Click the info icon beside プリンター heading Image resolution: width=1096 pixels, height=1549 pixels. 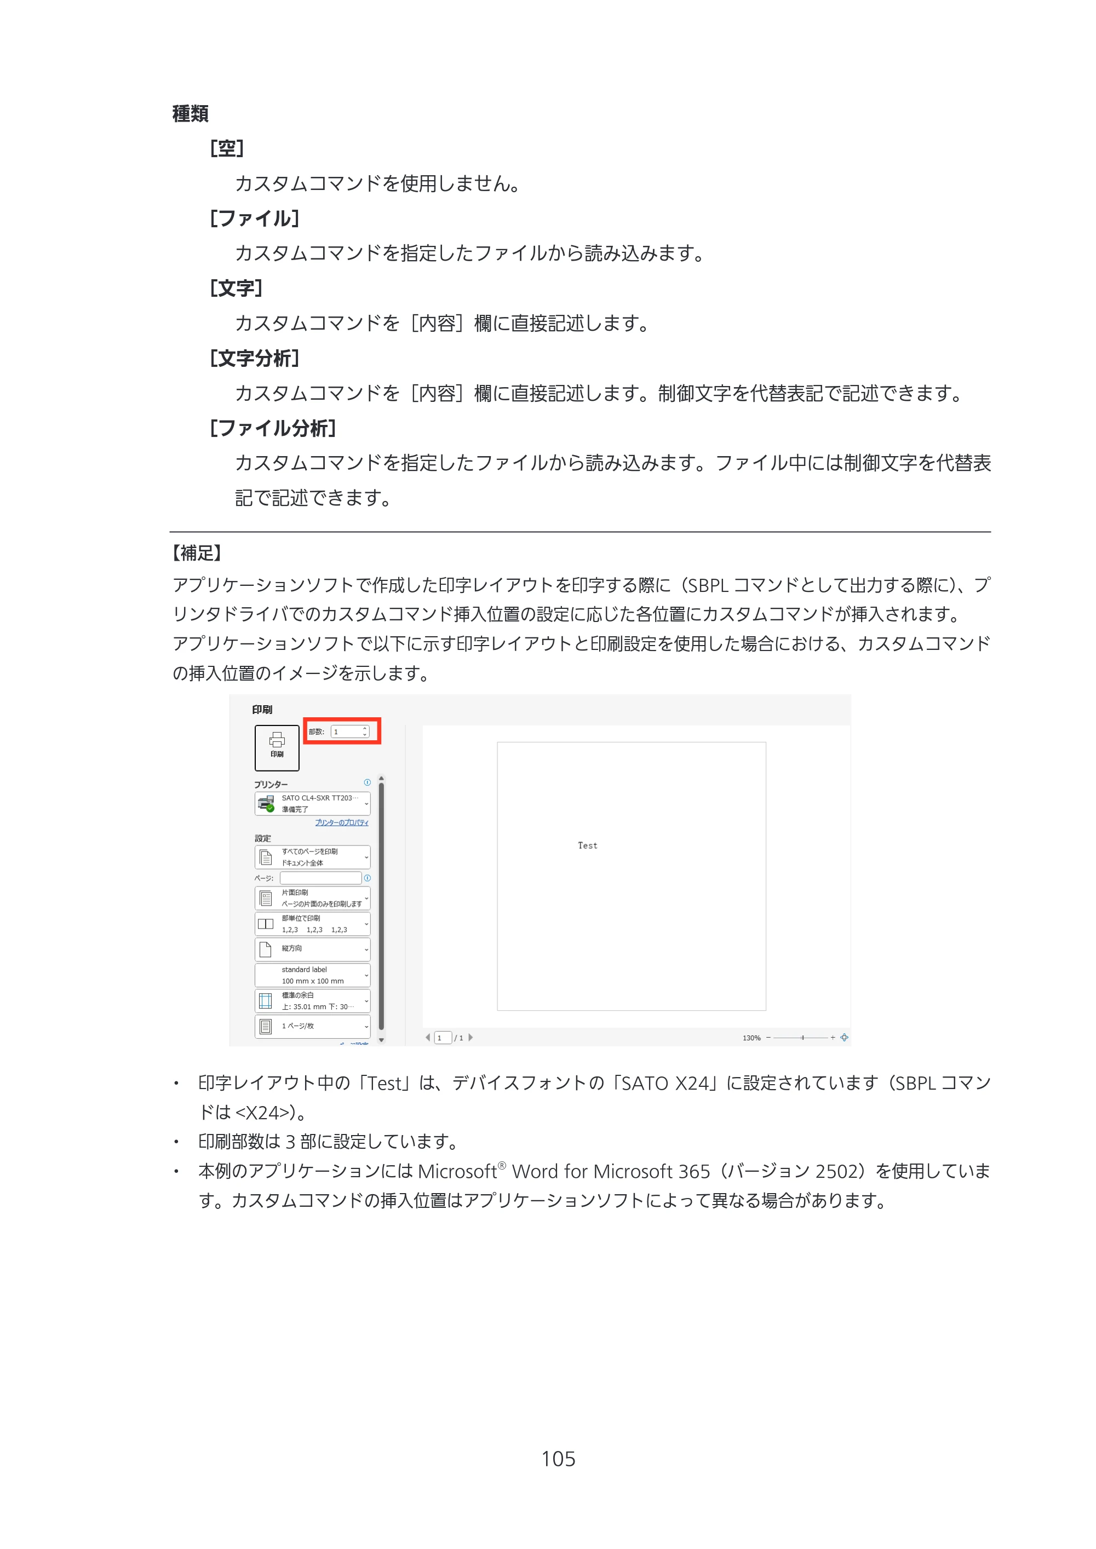point(367,782)
